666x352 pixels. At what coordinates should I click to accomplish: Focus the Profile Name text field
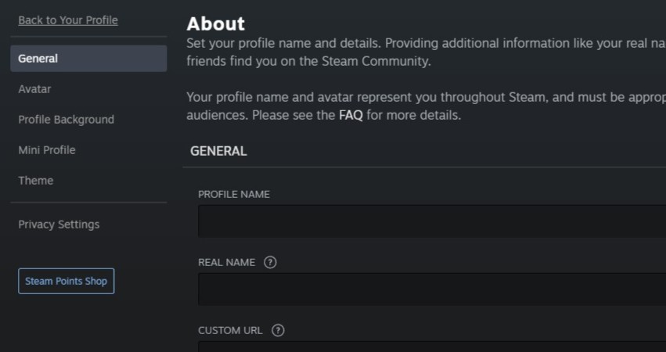pyautogui.click(x=430, y=221)
